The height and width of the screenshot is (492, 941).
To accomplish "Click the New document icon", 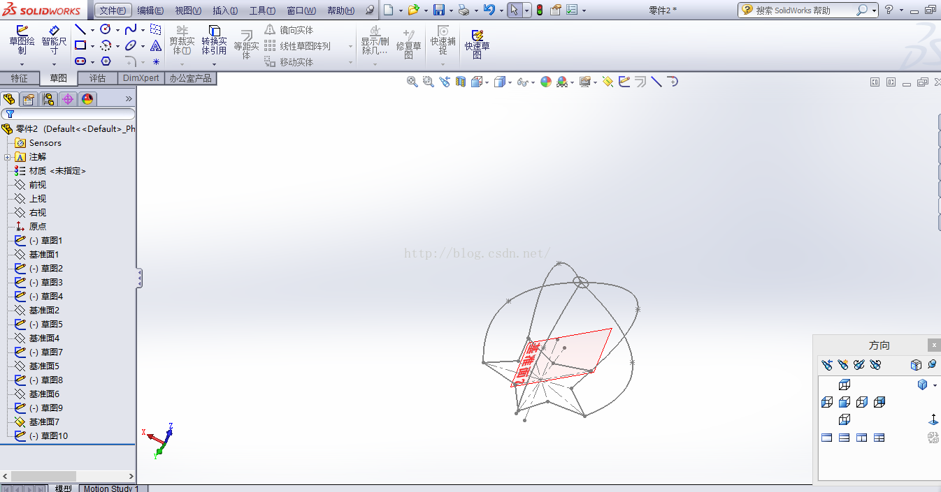I will click(x=389, y=10).
